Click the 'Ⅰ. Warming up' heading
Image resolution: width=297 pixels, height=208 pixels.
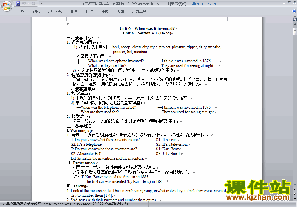(79, 130)
